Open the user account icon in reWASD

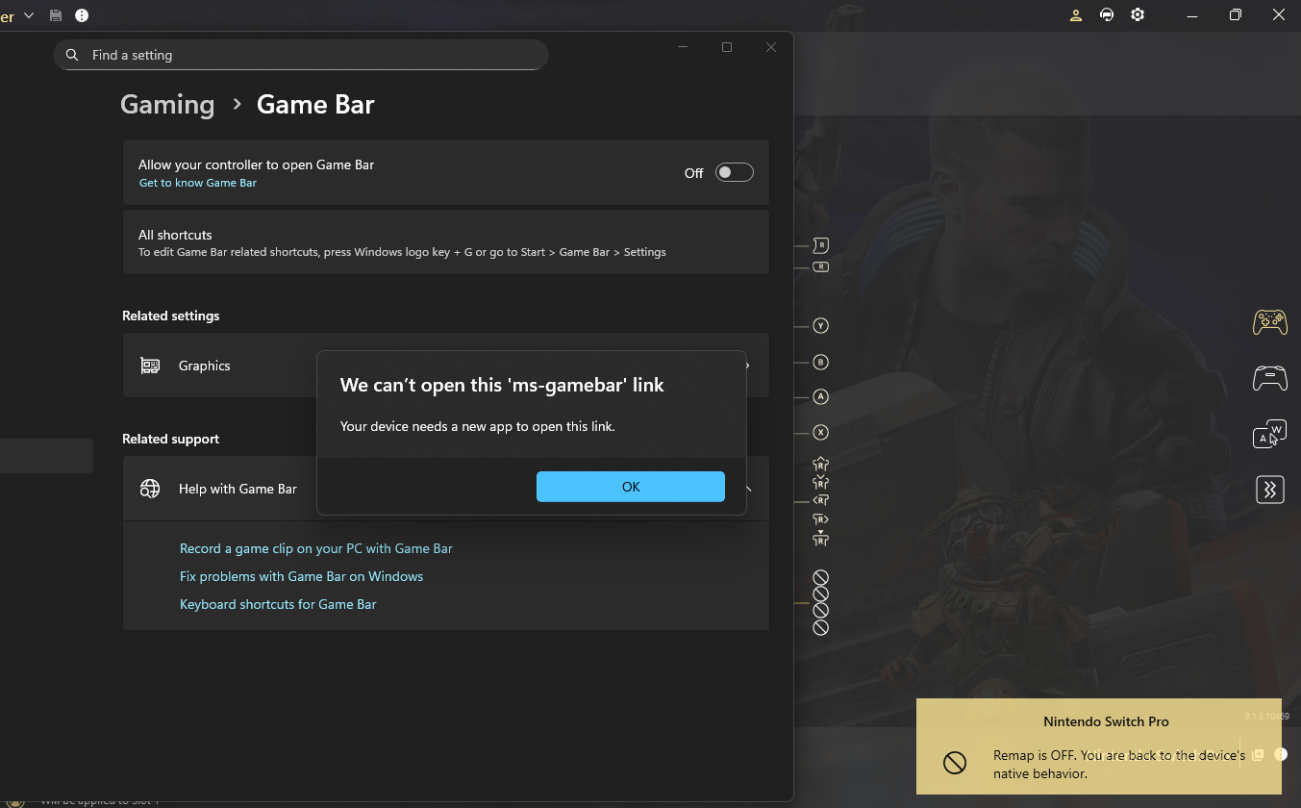[1076, 15]
